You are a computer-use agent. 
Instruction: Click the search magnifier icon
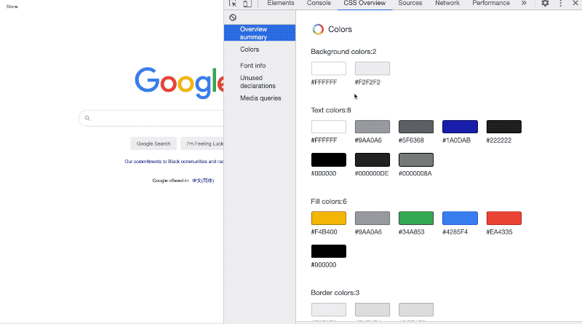(x=87, y=118)
